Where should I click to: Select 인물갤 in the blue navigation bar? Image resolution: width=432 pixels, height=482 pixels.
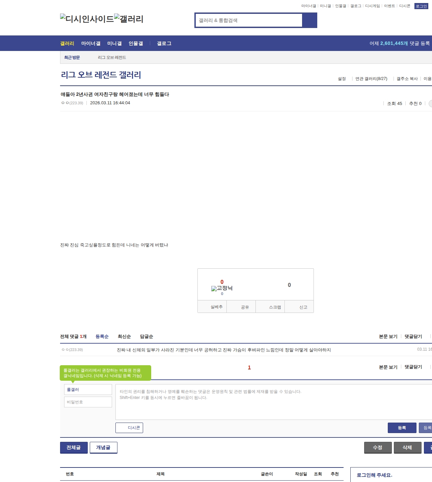[x=136, y=44]
